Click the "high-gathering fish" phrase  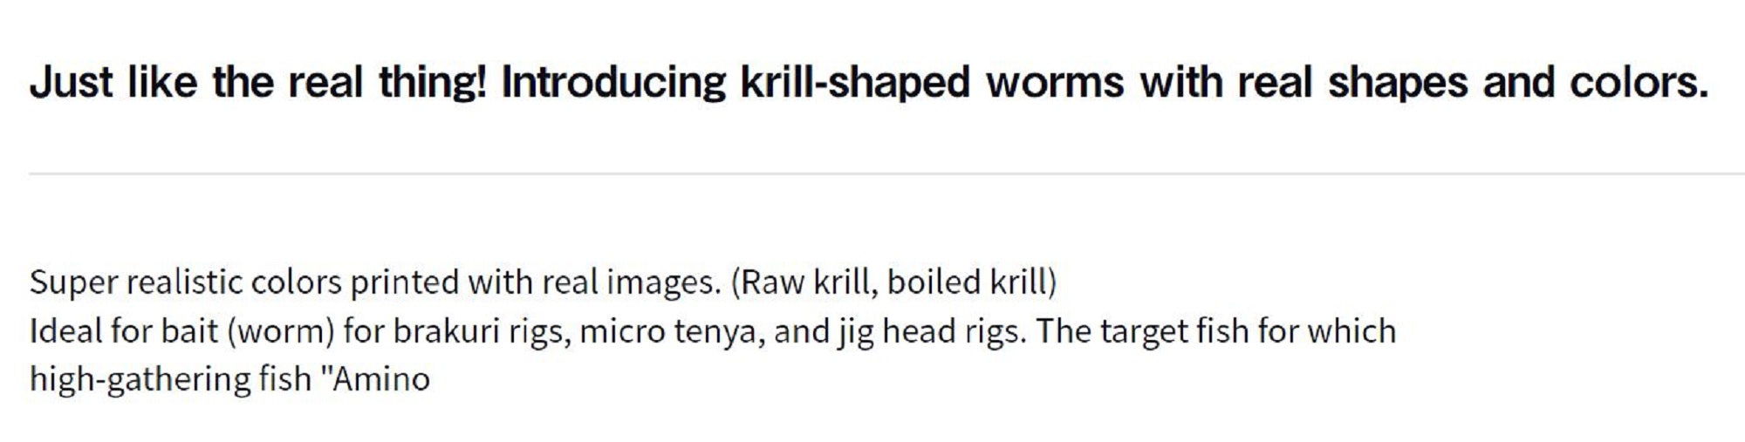[x=170, y=379]
